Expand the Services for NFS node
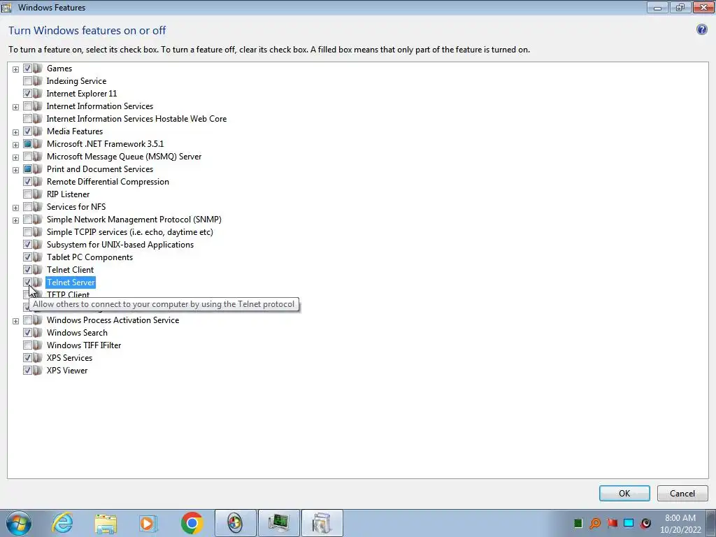Screen dimensions: 716x537 click(x=15, y=208)
